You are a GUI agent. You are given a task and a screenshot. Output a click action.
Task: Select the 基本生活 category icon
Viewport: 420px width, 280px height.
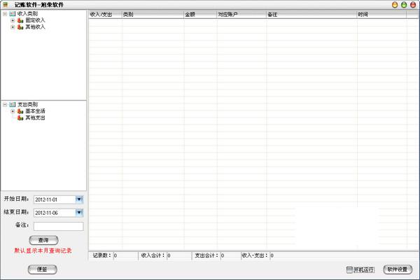click(20, 111)
